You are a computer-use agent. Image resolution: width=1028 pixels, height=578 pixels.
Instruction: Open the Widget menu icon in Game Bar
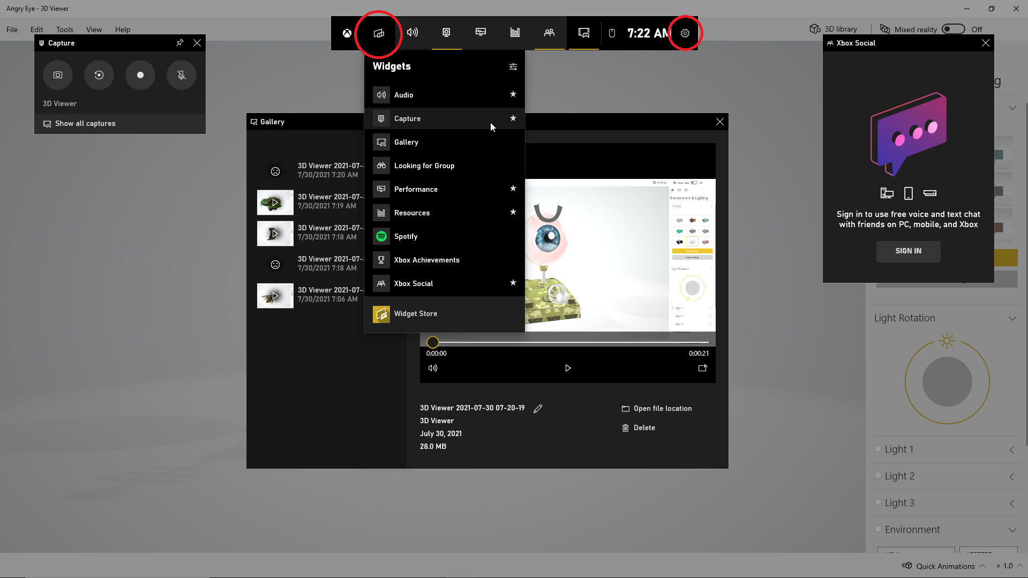click(x=379, y=33)
